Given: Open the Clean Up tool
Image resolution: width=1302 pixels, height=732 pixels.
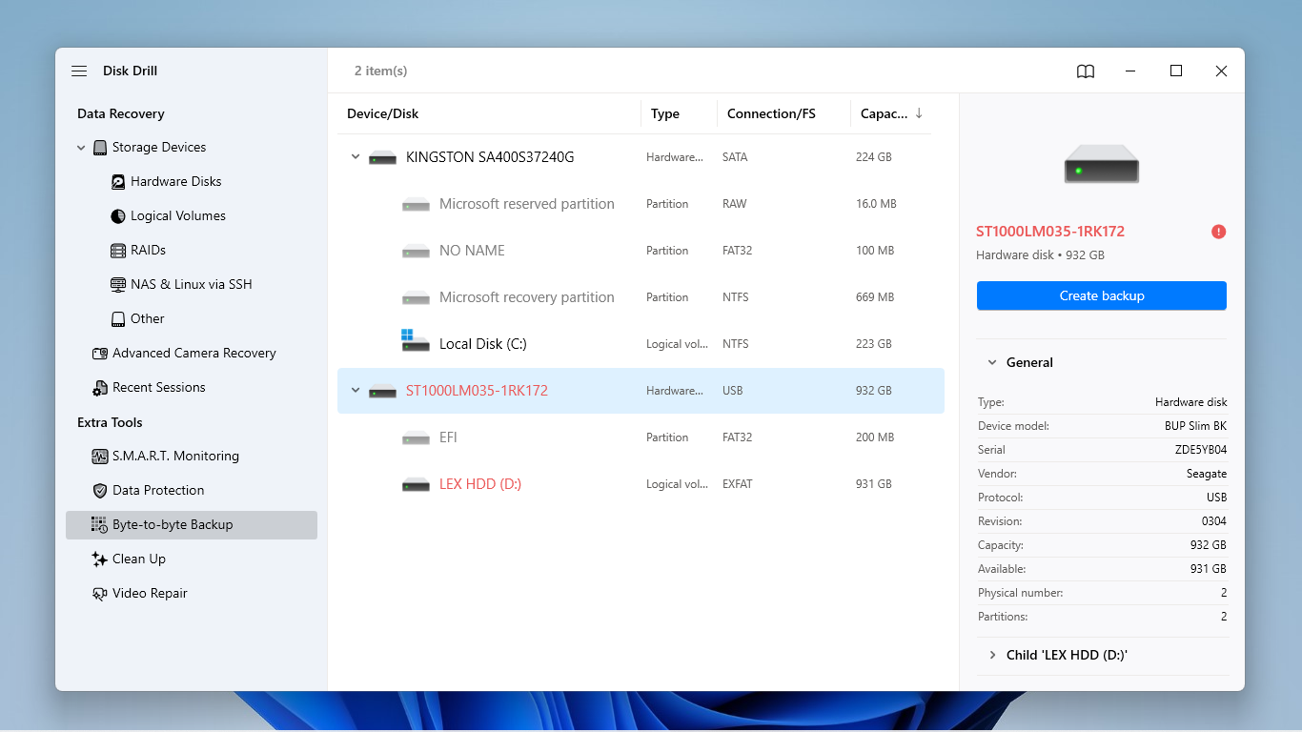Looking at the screenshot, I should tap(139, 559).
